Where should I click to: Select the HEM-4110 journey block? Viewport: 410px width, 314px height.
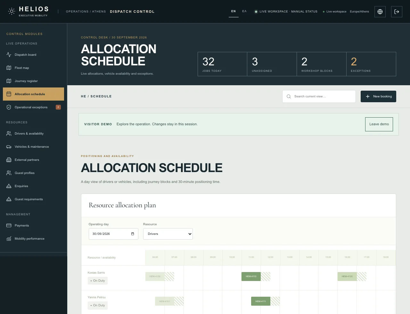[x=251, y=276]
